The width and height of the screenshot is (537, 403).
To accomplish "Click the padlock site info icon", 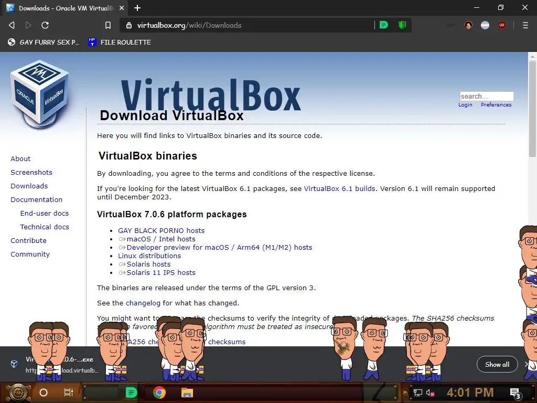I will pyautogui.click(x=129, y=25).
